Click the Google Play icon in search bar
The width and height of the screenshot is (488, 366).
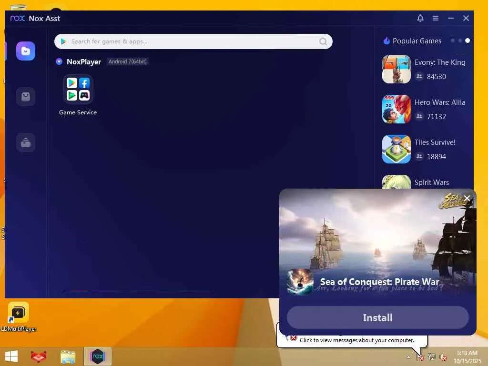tap(63, 41)
